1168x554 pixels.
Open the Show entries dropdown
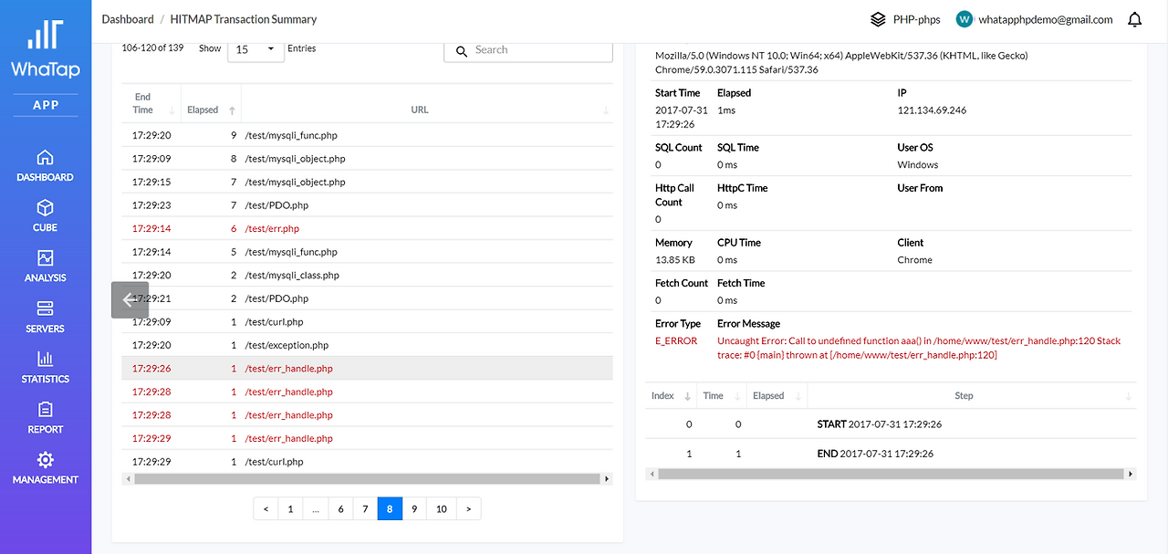click(x=256, y=49)
